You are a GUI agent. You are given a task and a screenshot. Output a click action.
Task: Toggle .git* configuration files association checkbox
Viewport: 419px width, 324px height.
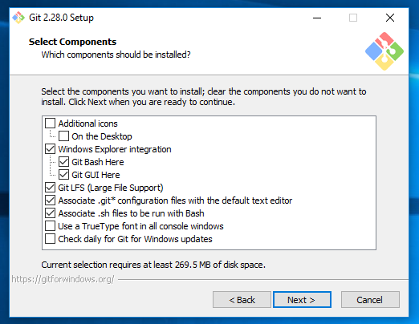point(51,200)
